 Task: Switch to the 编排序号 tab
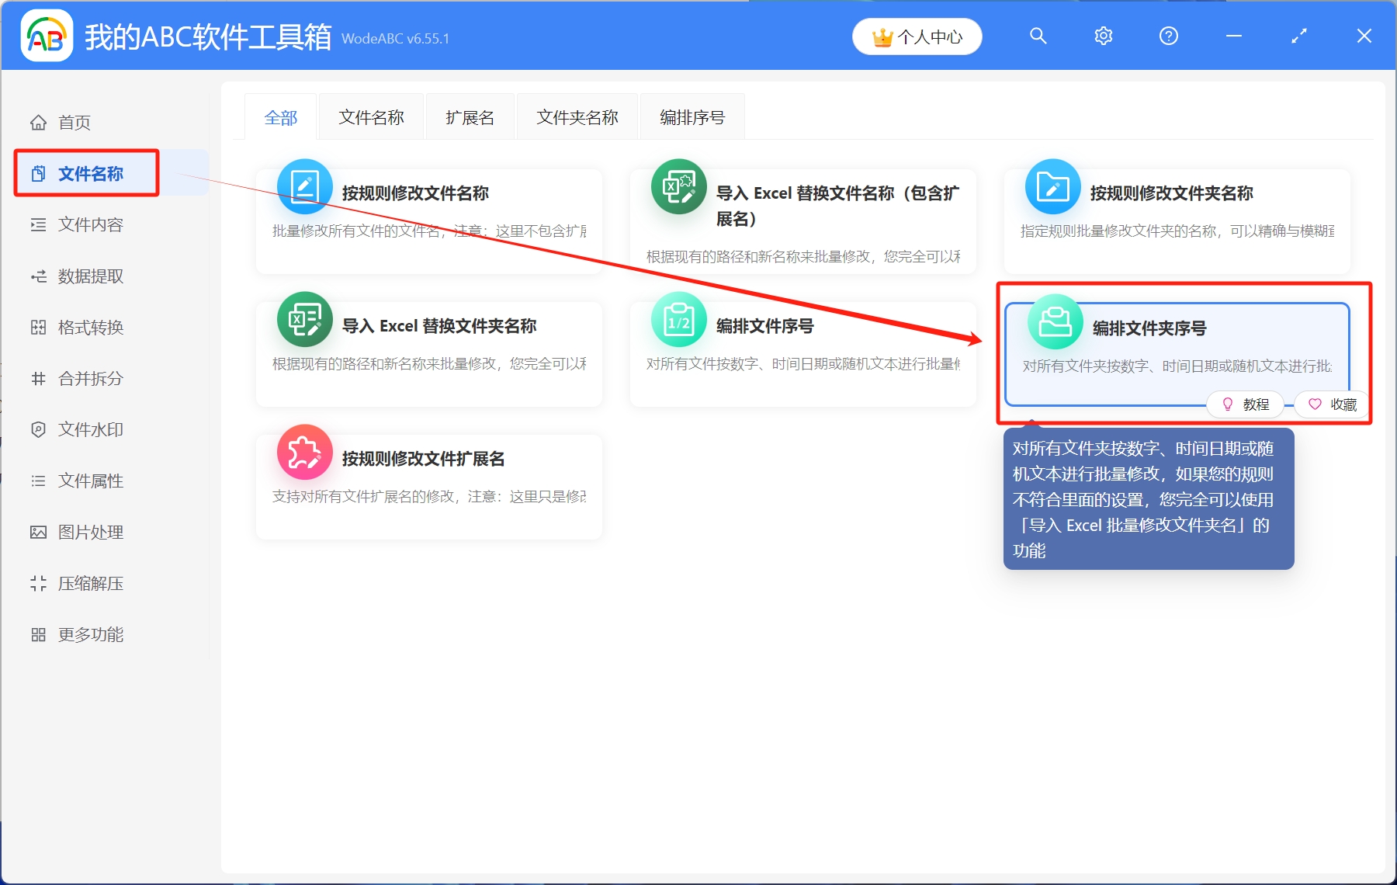click(692, 116)
